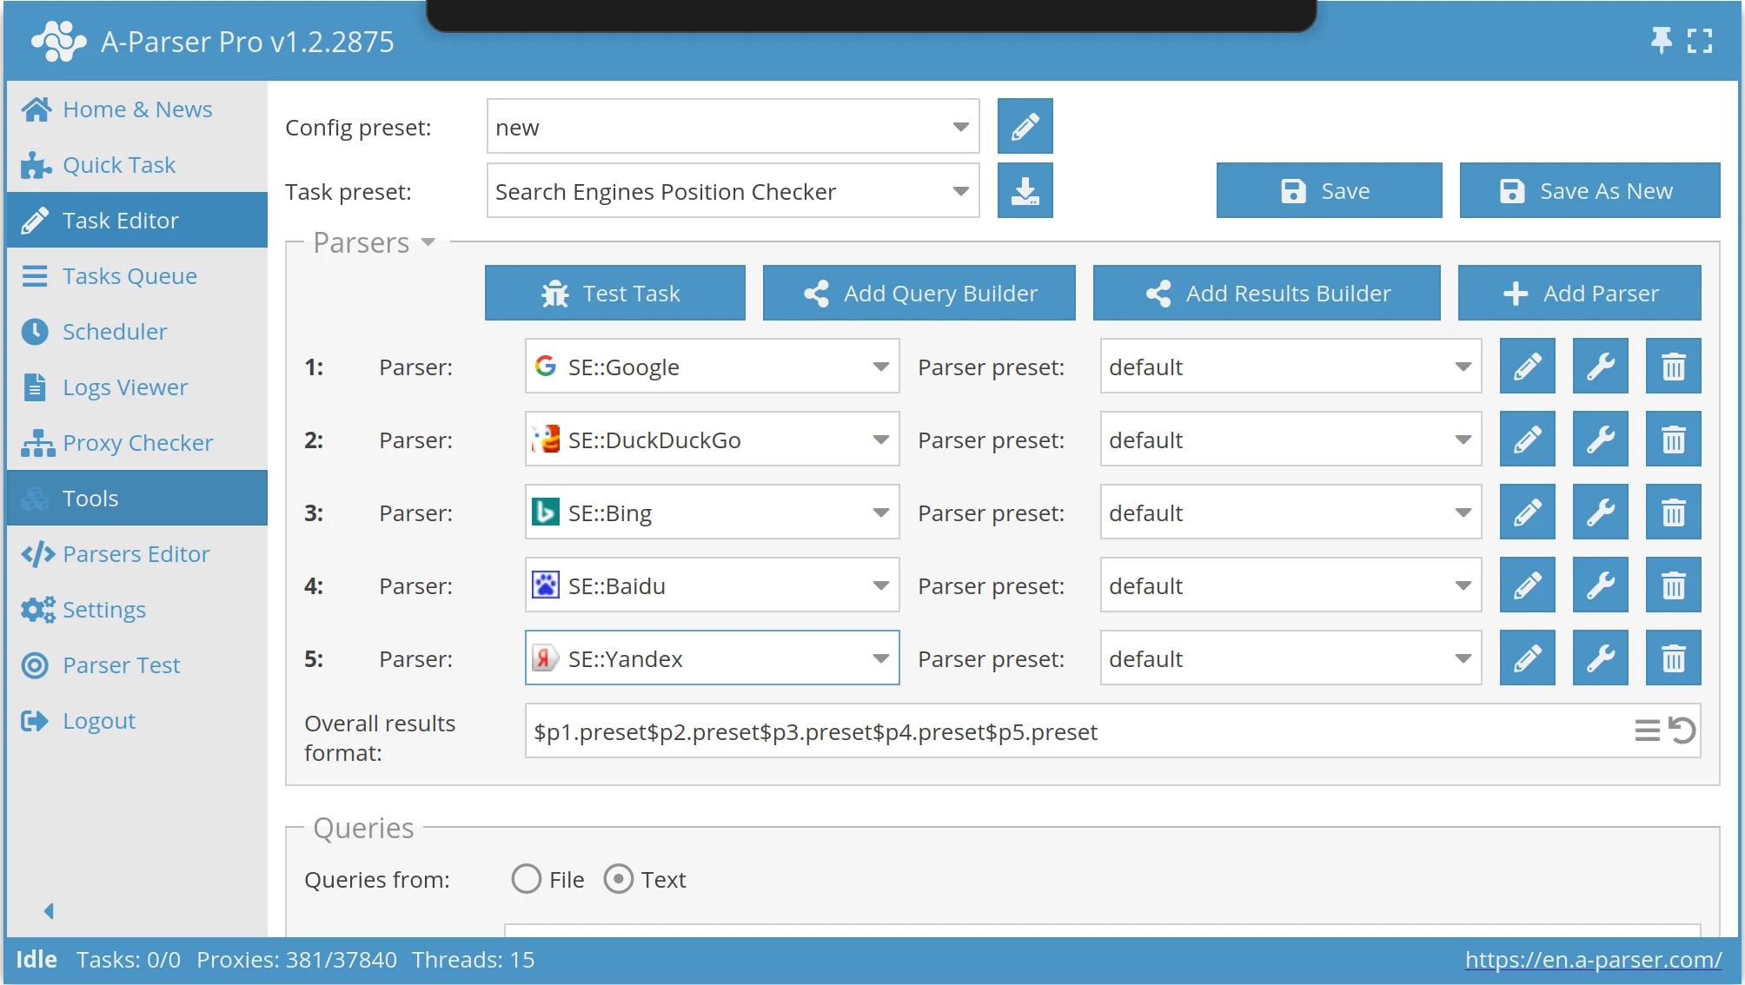
Task: Open the en.a-parser.com link
Action: [x=1594, y=960]
